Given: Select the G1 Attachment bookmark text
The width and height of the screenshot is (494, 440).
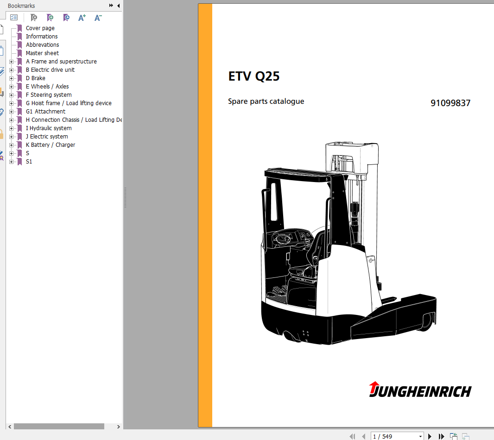Looking at the screenshot, I should 45,112.
